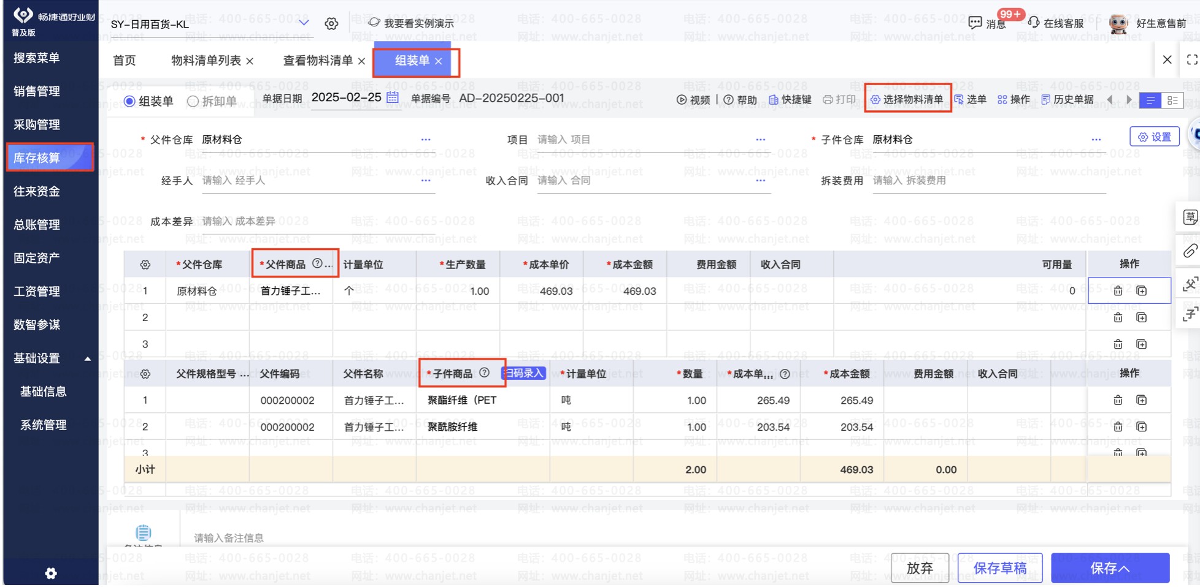Copy child row 聚酰胺纤维 with duplicate icon
Image resolution: width=1200 pixels, height=587 pixels.
(x=1141, y=426)
